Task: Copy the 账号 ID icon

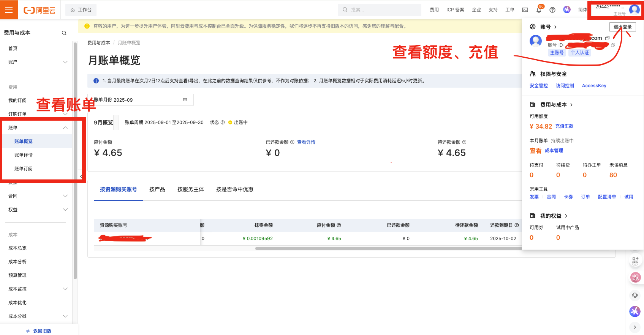Action: (613, 45)
